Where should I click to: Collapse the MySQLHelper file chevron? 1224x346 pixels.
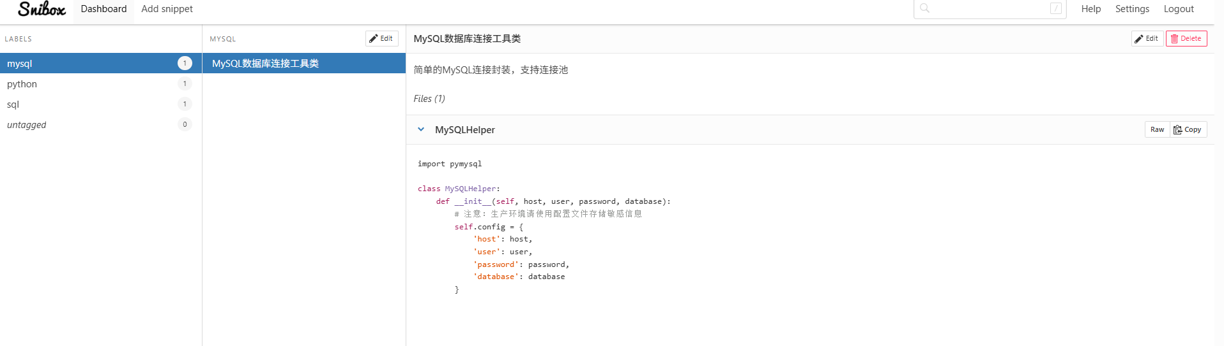[421, 129]
